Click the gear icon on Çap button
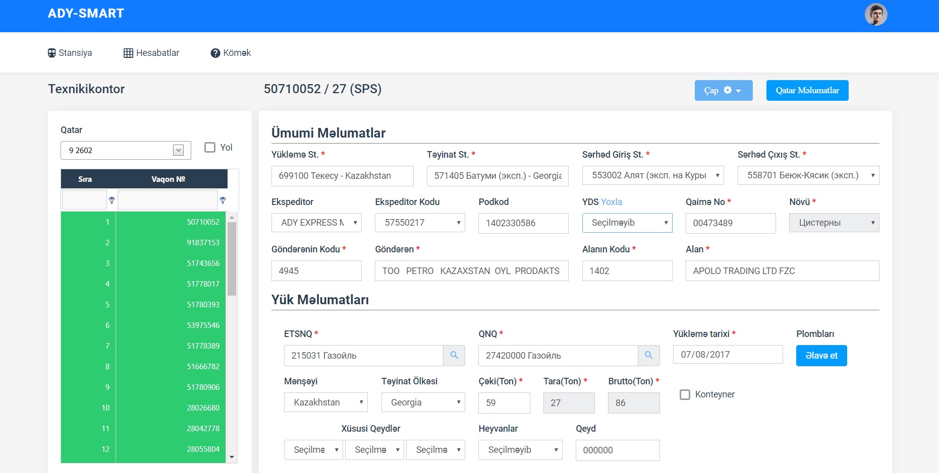 click(x=728, y=90)
